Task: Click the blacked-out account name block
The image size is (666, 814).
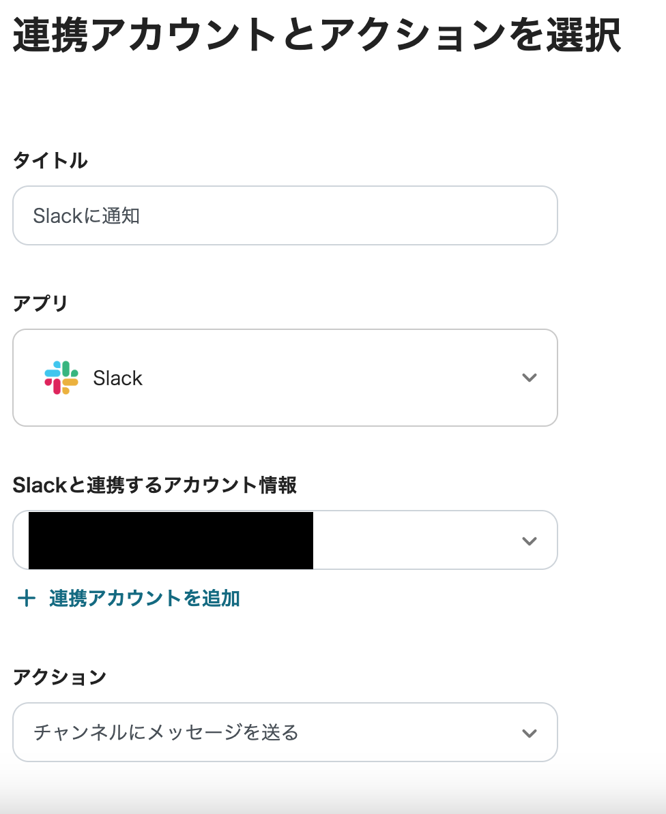Action: pos(171,541)
